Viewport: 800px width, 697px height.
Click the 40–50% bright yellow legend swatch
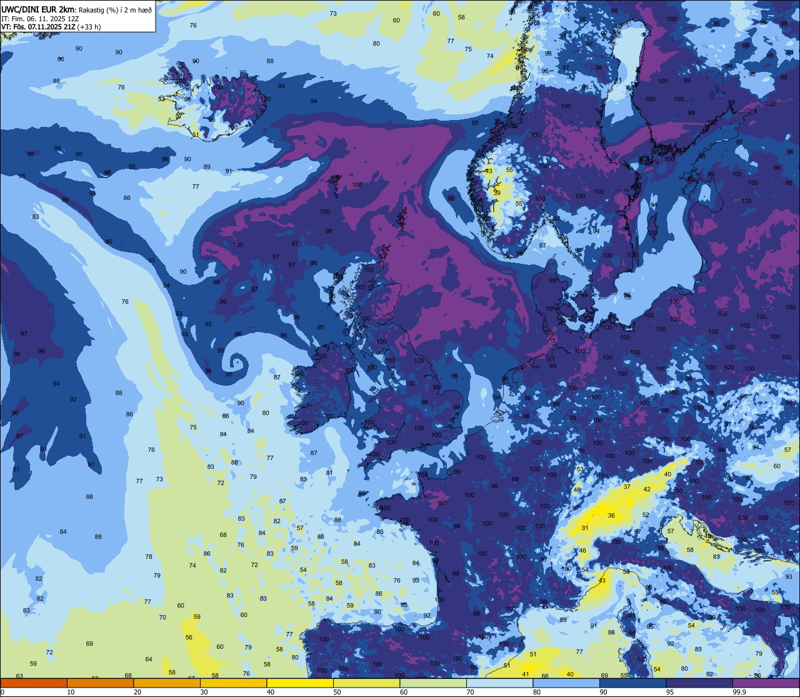tap(300, 683)
